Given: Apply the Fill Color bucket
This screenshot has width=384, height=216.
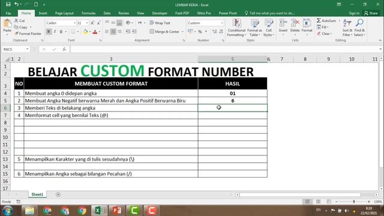Looking at the screenshot, I should point(85,32).
